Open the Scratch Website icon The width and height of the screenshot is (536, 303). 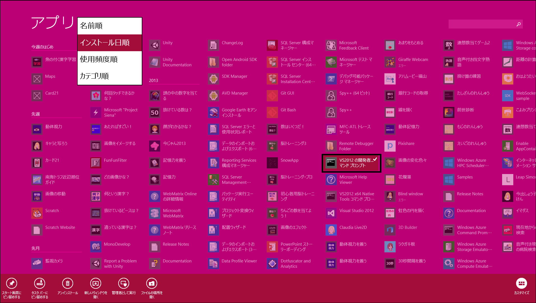pos(37,230)
